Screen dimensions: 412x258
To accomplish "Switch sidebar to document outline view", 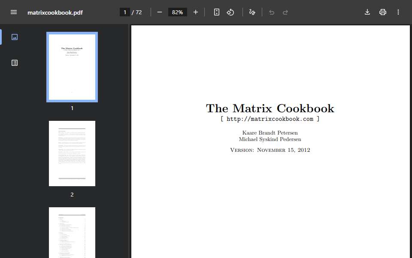I will [x=15, y=63].
